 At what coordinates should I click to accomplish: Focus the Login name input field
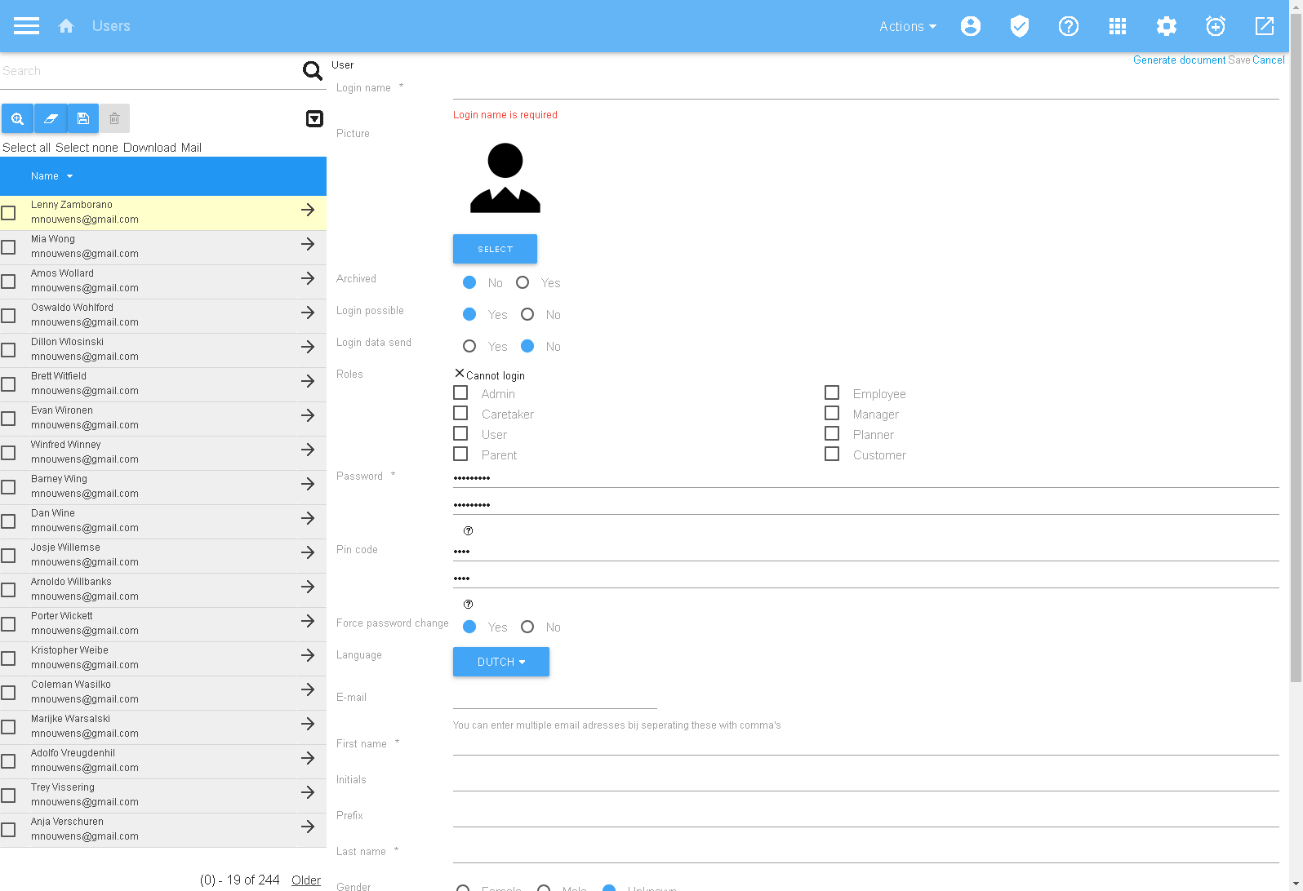(865, 88)
